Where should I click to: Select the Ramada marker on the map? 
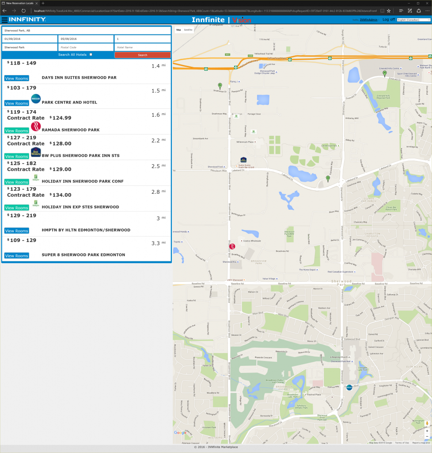232,246
